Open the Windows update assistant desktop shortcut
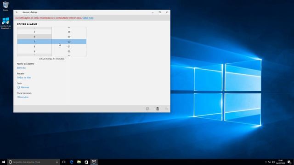The image size is (294, 165). click(6, 23)
